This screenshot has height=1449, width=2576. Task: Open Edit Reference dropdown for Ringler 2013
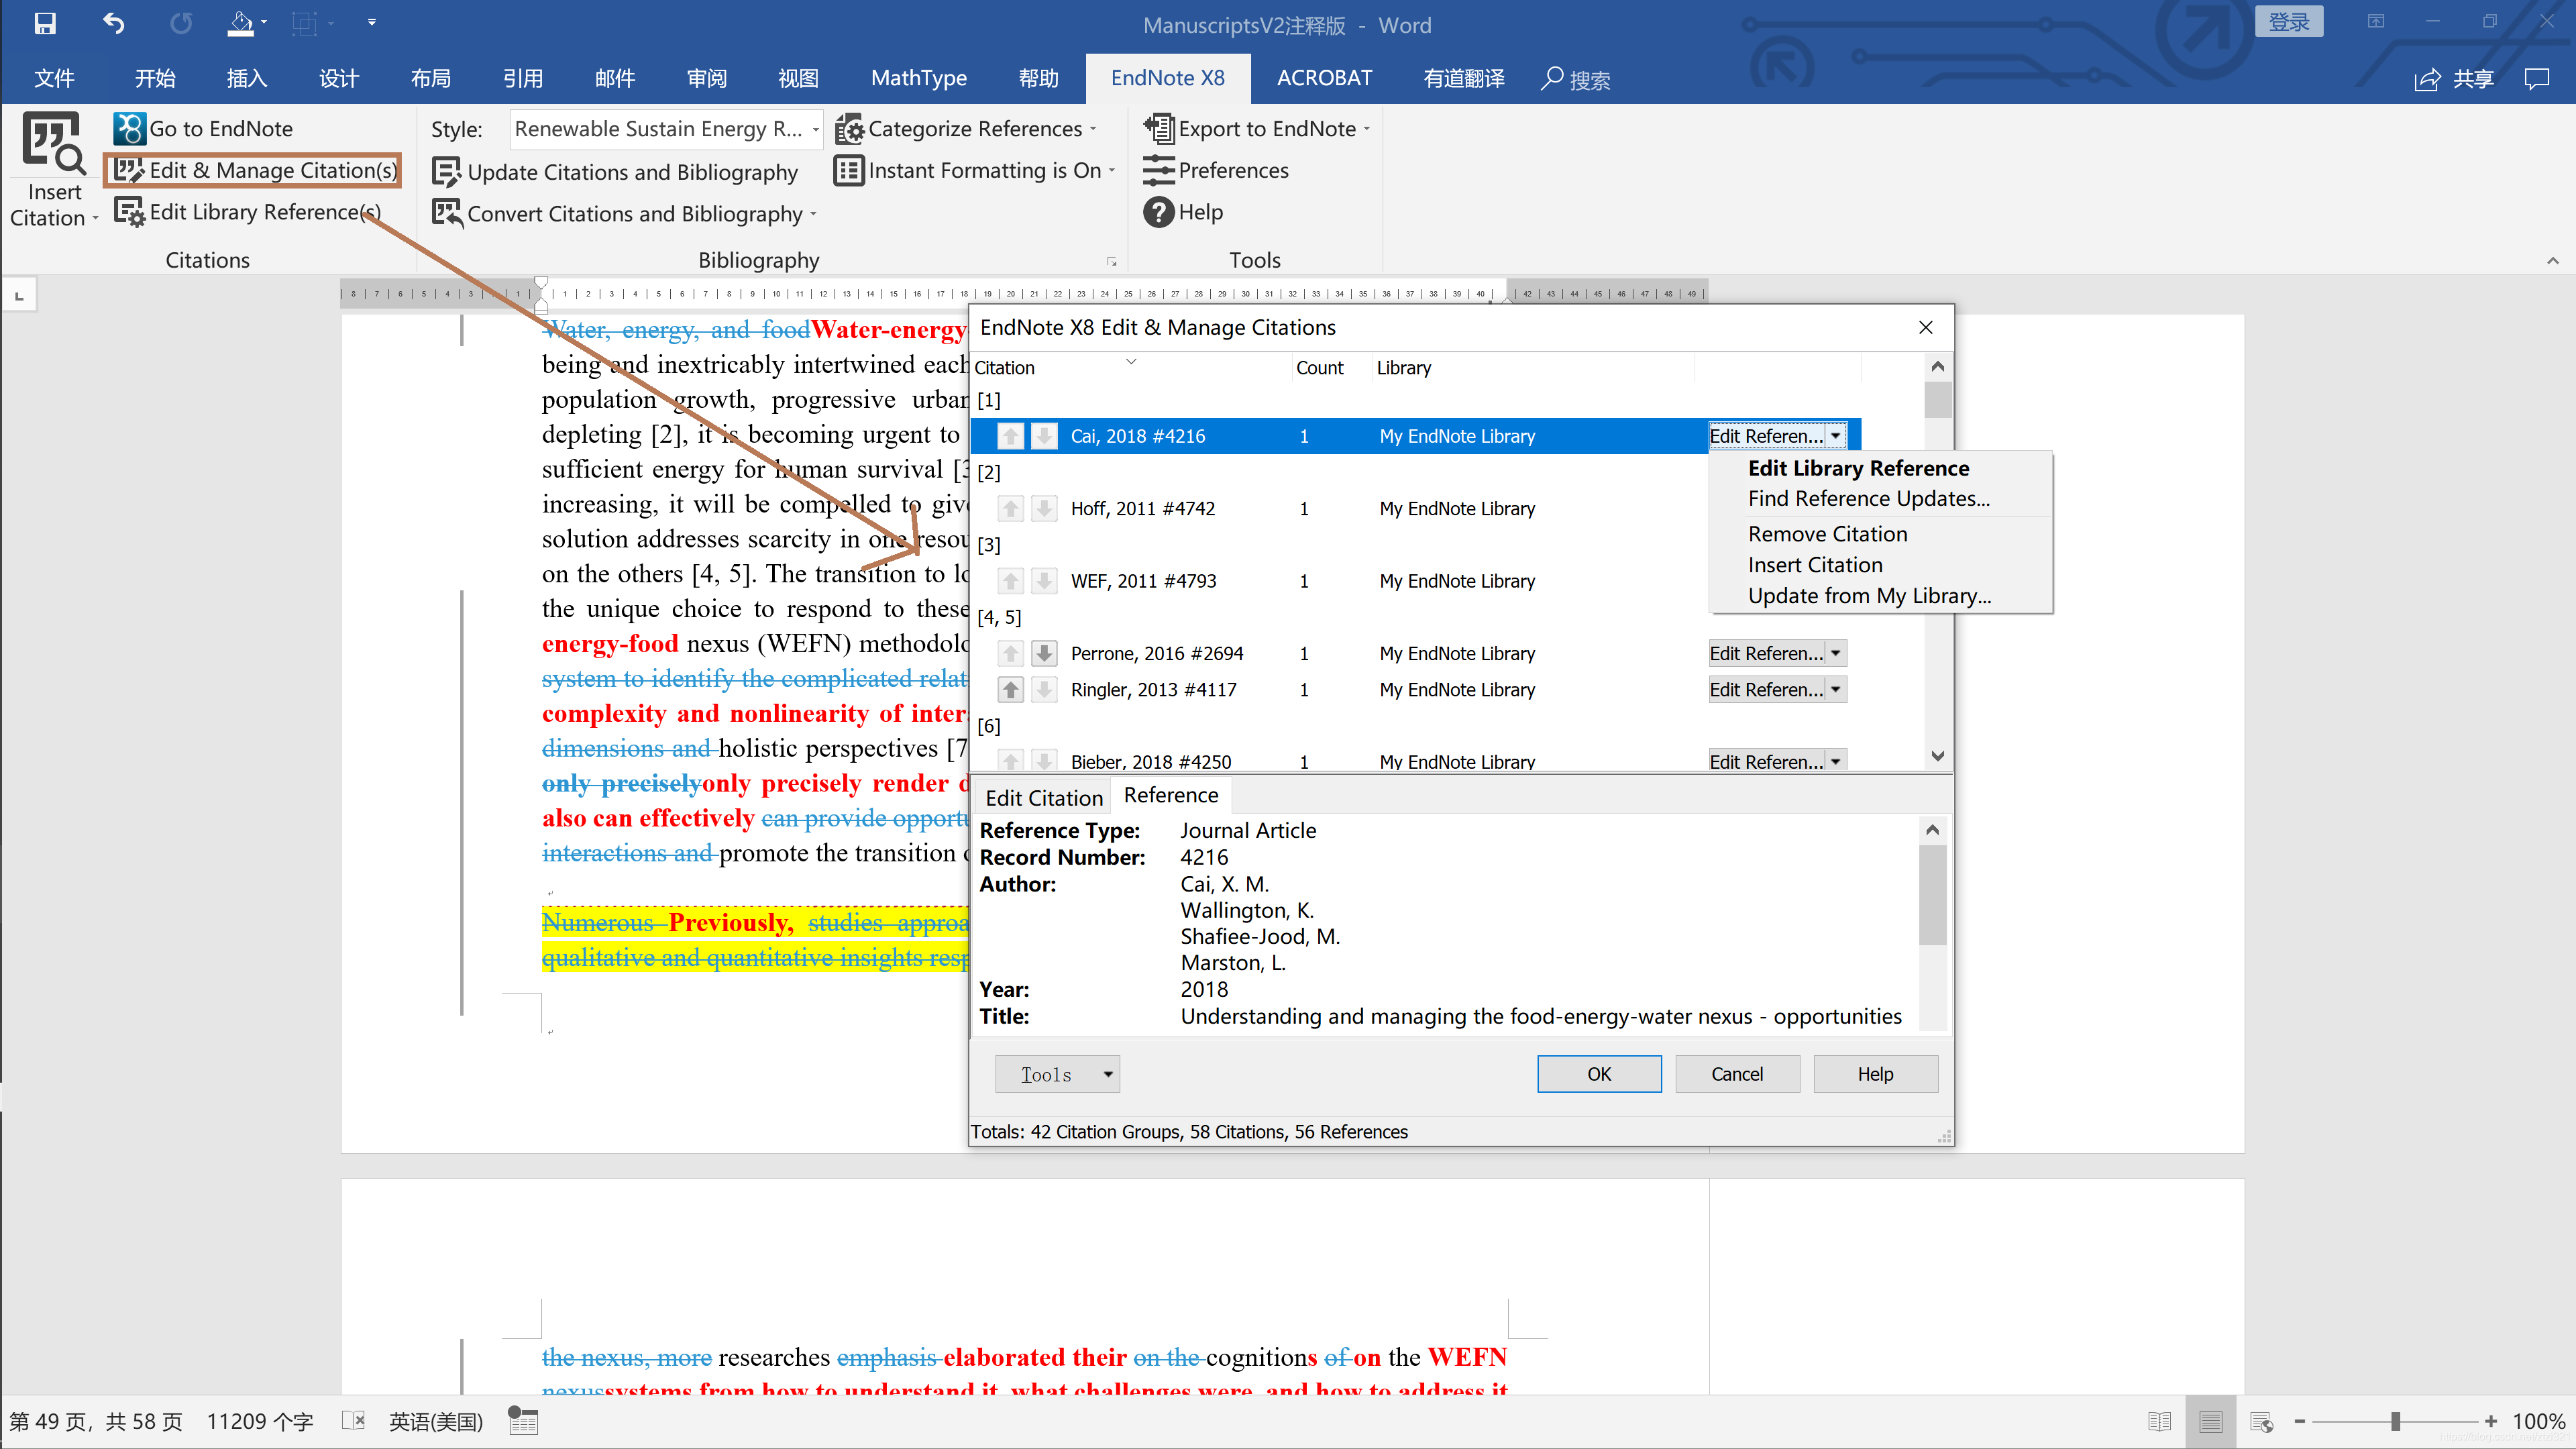coord(1835,690)
